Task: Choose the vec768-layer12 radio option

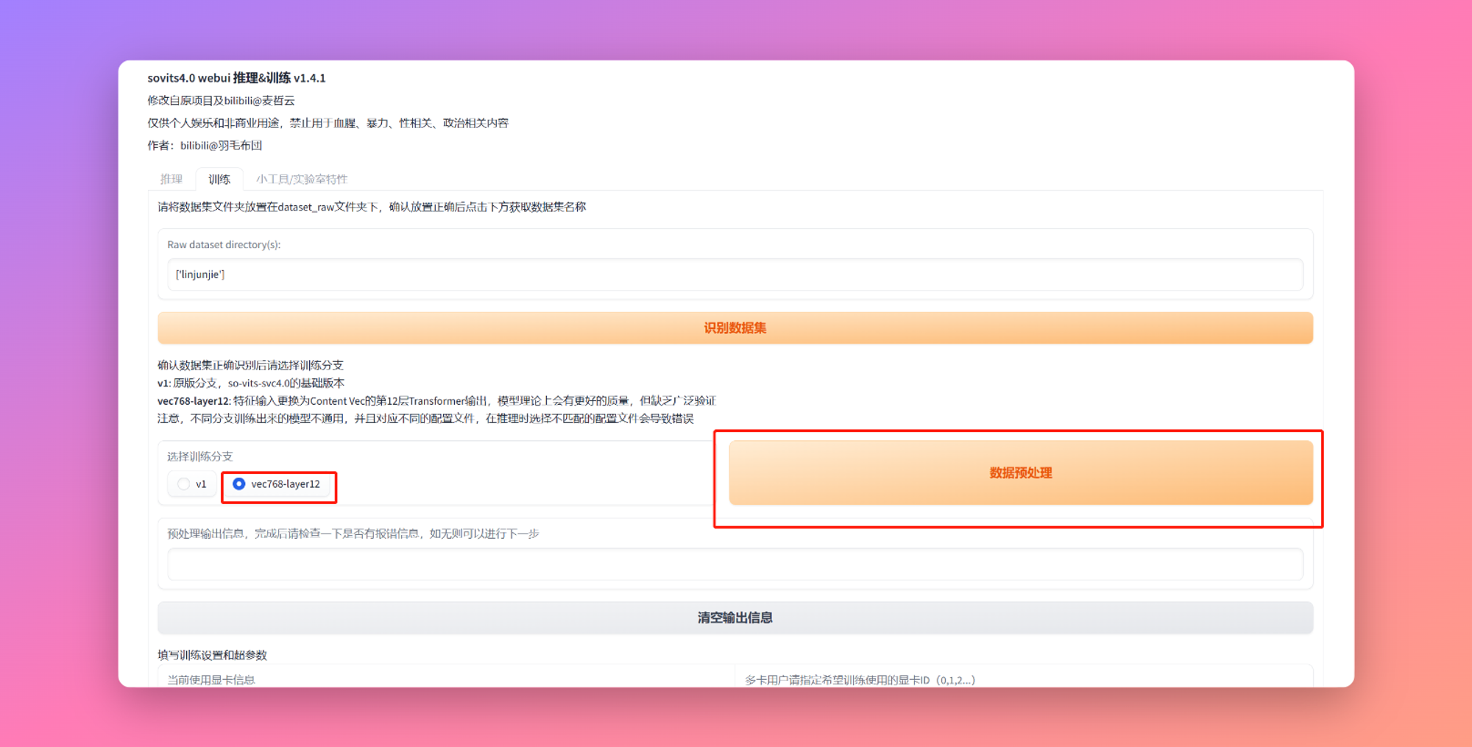Action: (239, 484)
